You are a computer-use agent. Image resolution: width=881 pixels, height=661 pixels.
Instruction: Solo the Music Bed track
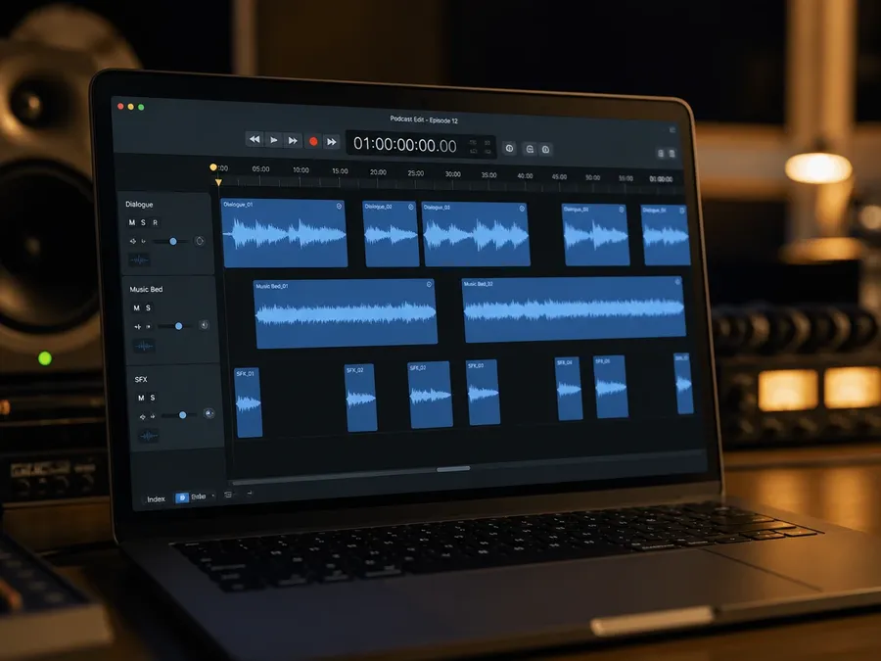tap(149, 308)
